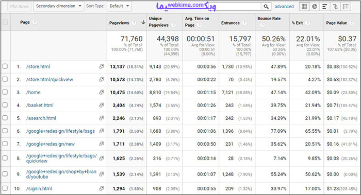Select total pageviews value 71,760
The height and width of the screenshot is (195, 361).
pos(132,39)
